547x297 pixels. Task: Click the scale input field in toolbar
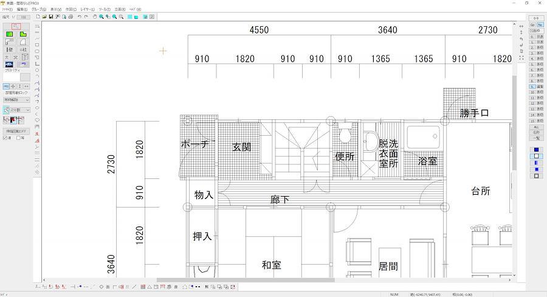click(23, 17)
